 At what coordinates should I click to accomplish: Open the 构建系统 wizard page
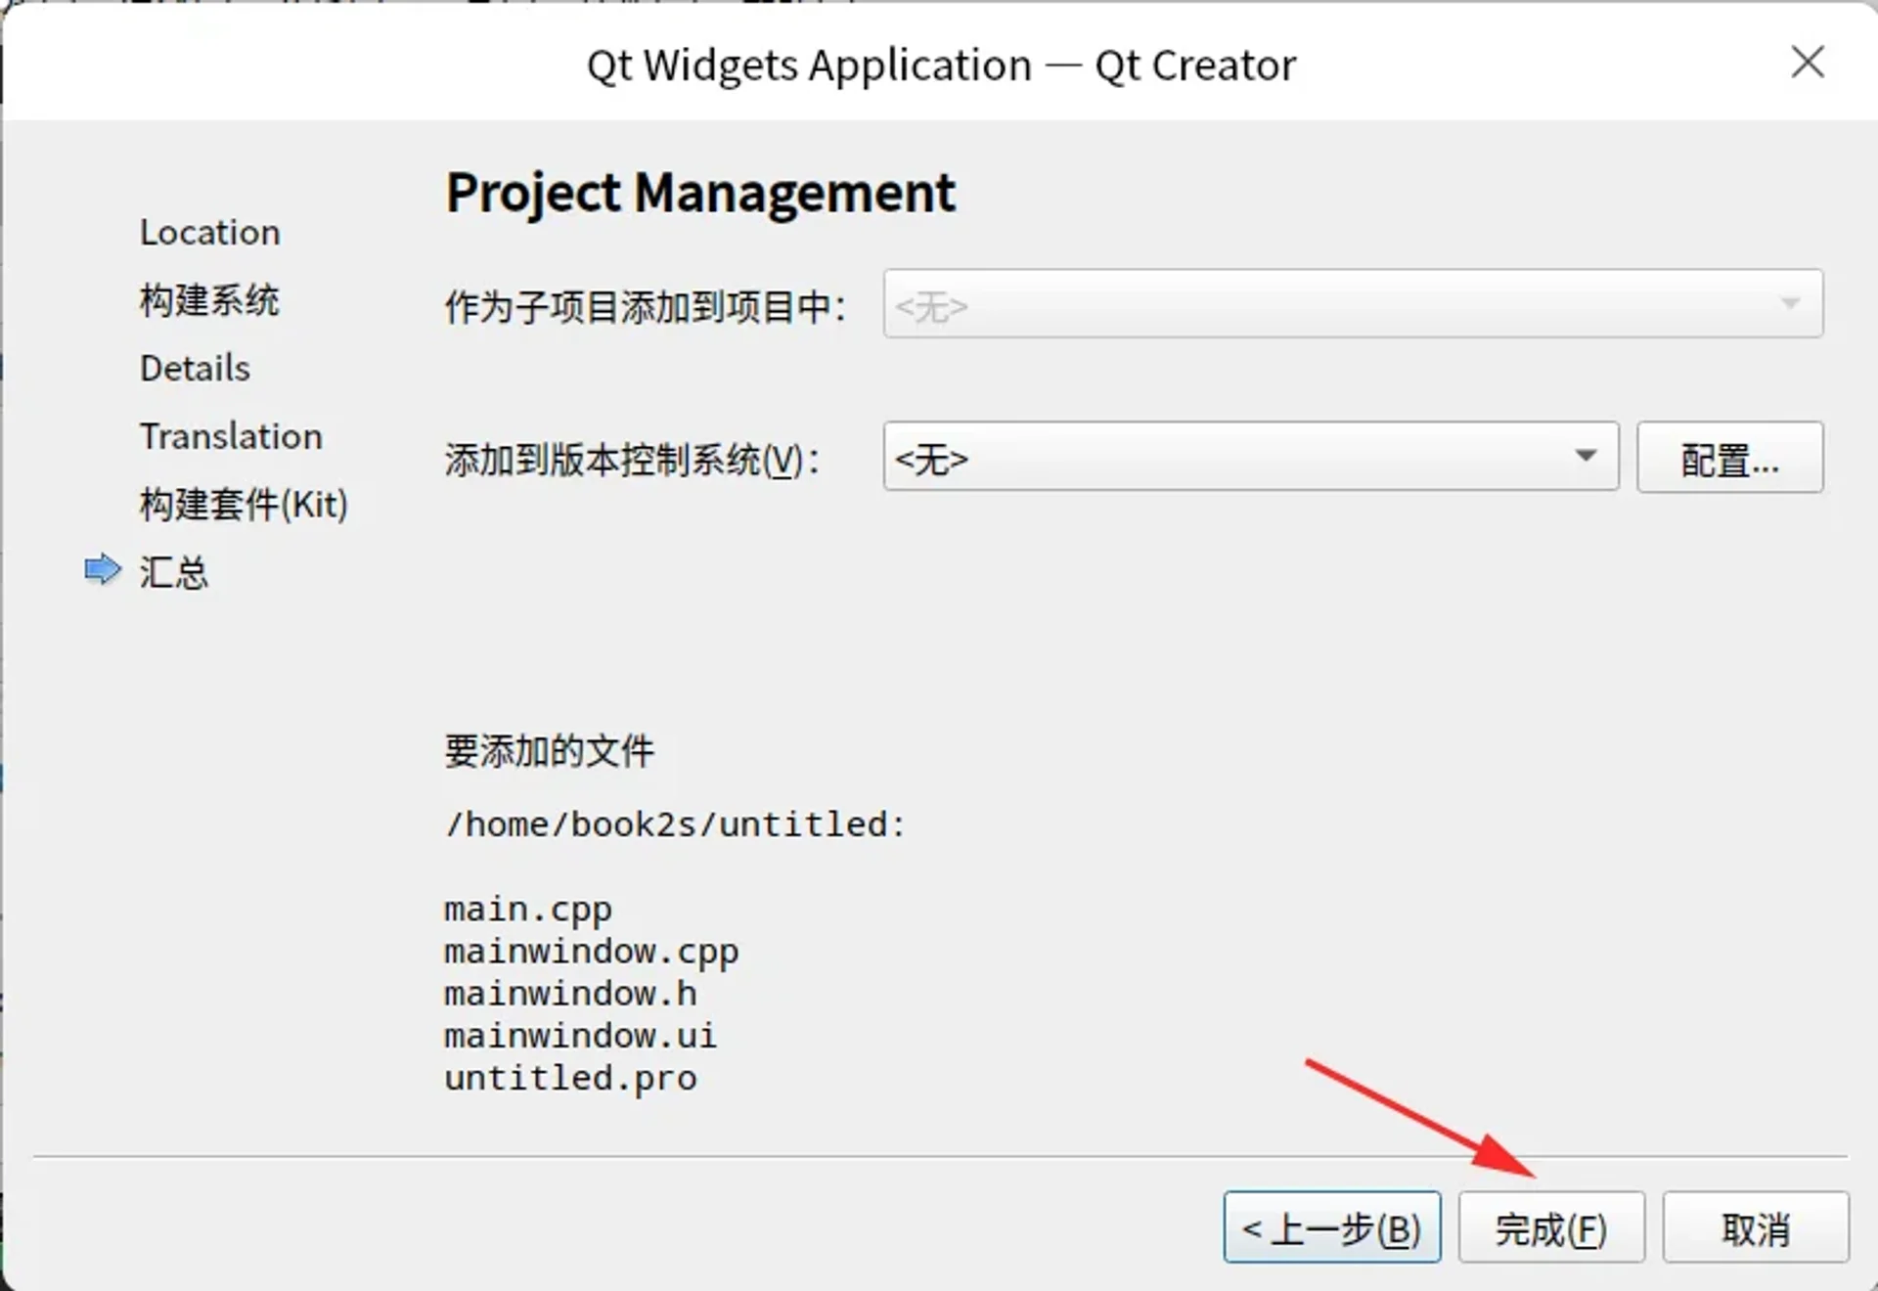210,301
